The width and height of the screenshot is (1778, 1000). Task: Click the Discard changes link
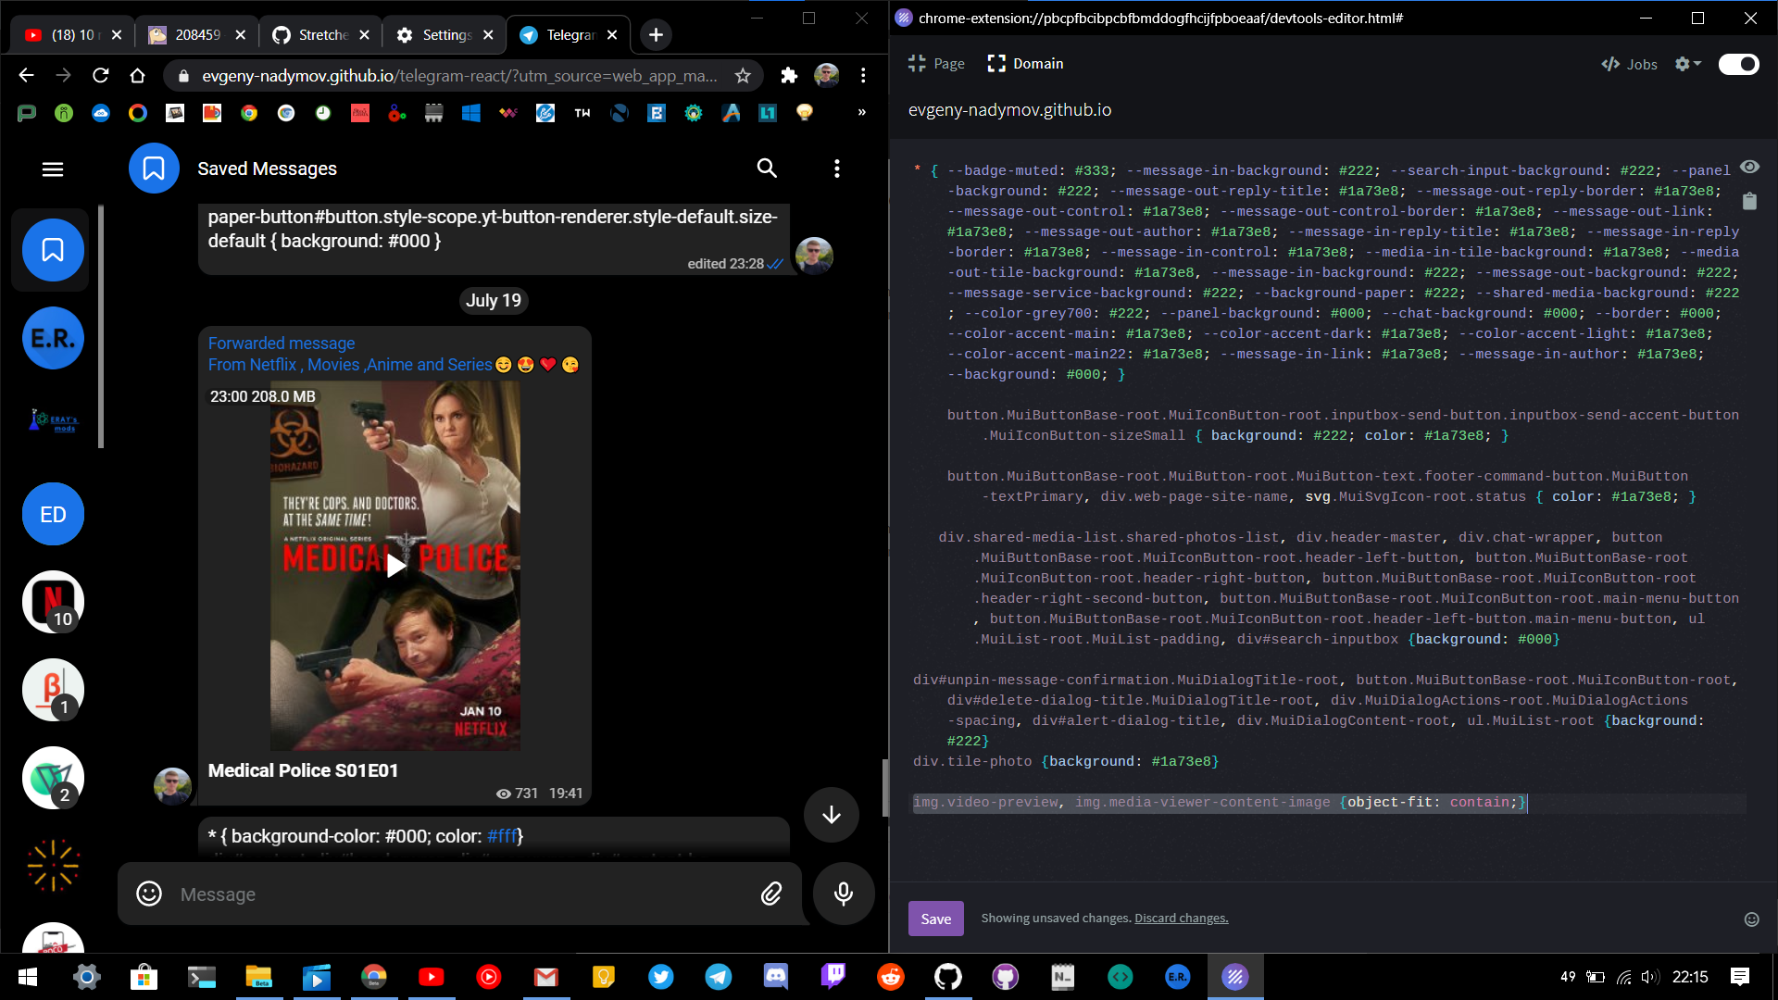[1181, 918]
